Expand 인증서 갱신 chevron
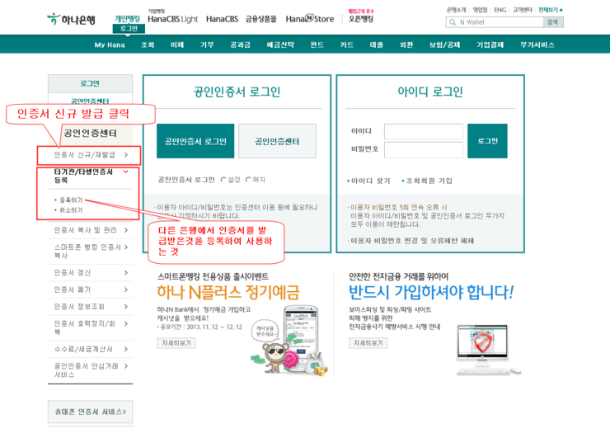 125,273
